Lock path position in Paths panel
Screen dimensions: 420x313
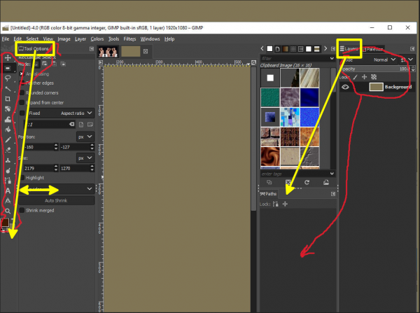pyautogui.click(x=285, y=204)
